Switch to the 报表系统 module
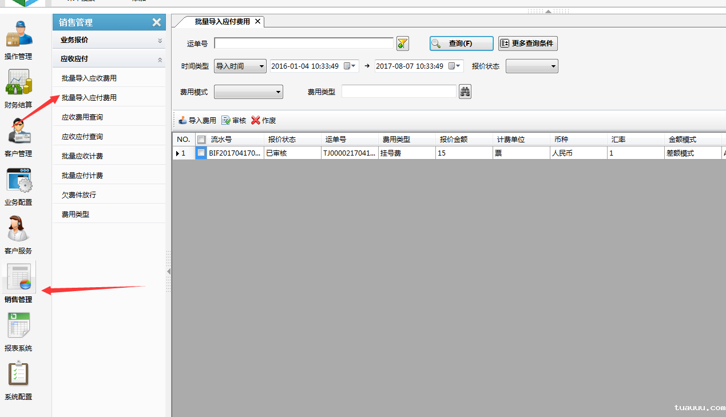 (x=19, y=331)
